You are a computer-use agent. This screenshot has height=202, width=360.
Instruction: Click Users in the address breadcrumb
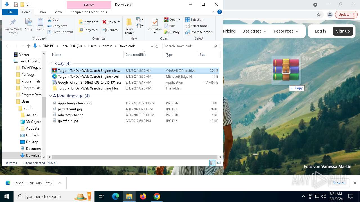click(x=92, y=46)
